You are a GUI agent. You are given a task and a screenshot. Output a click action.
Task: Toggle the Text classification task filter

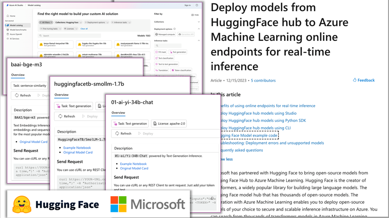pos(164,58)
